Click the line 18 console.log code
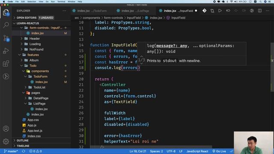The image size is (274, 154). click(x=117, y=68)
